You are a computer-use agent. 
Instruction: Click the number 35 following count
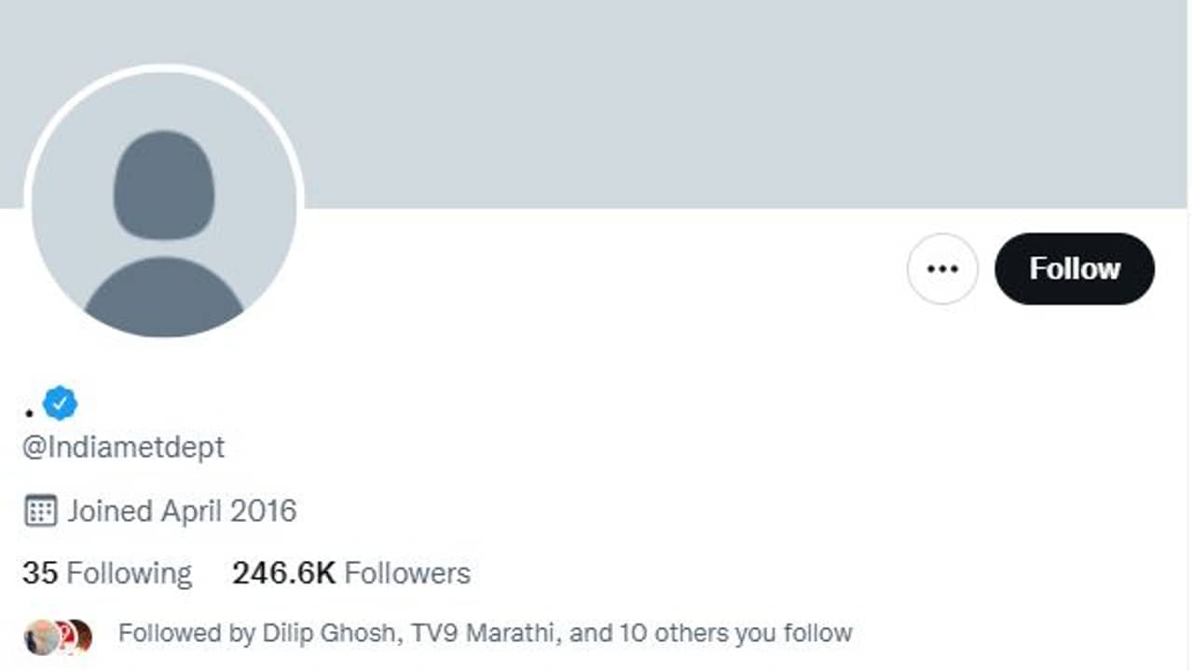pos(40,572)
